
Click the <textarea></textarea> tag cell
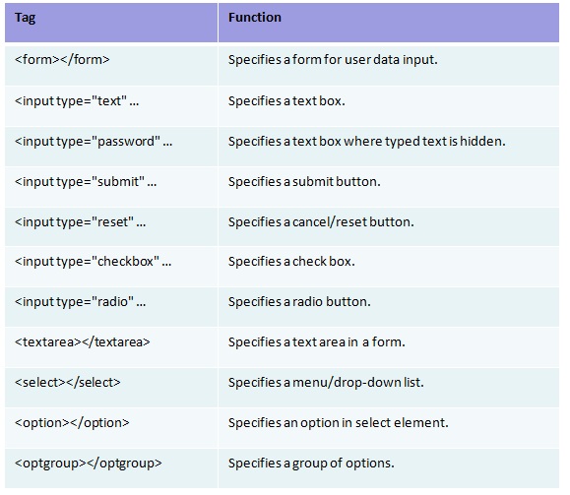tap(111, 347)
